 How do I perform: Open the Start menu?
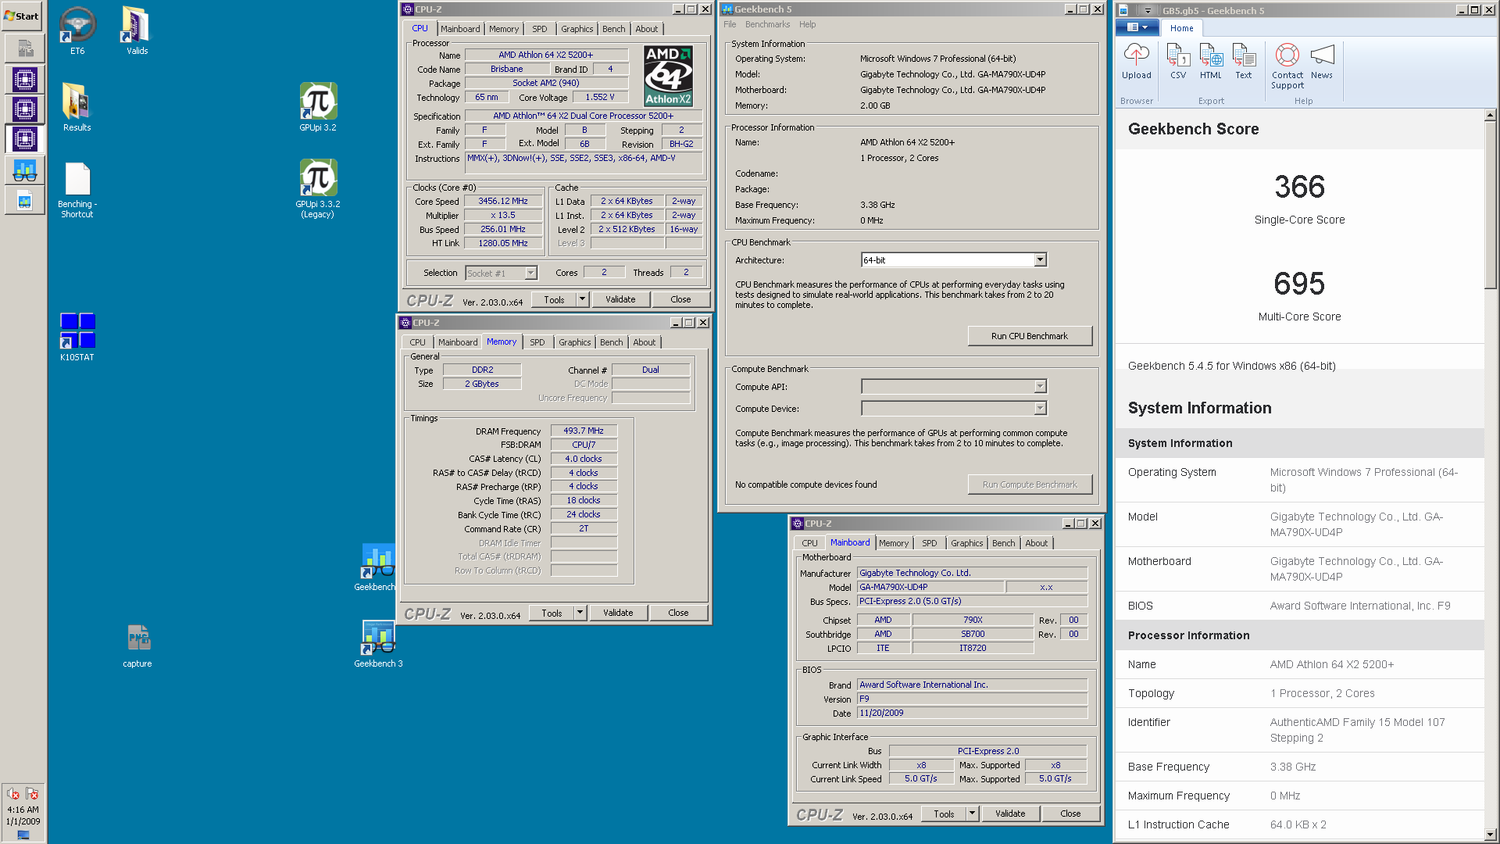click(22, 16)
